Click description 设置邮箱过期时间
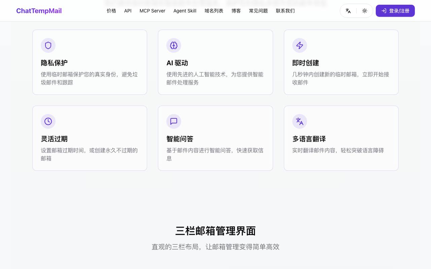 pyautogui.click(x=89, y=154)
